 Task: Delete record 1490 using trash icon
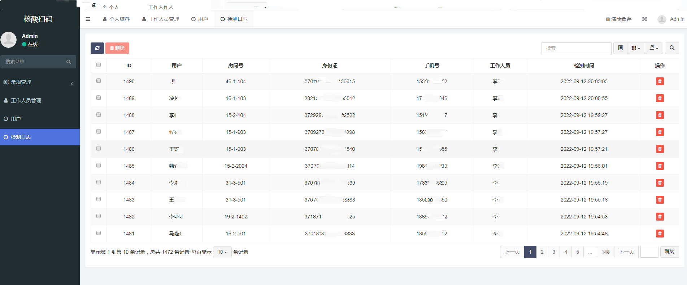(x=660, y=81)
